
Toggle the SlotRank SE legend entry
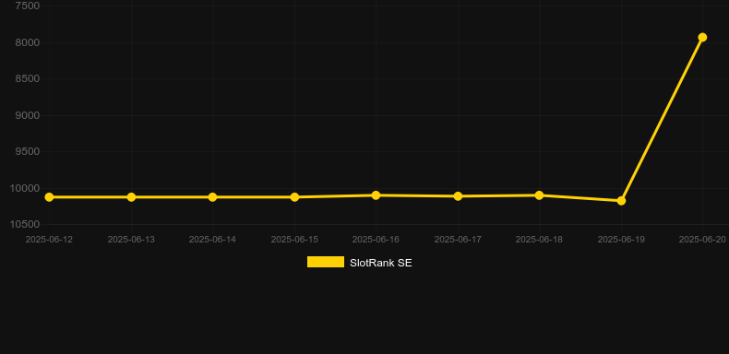click(359, 263)
